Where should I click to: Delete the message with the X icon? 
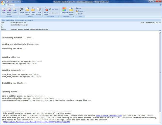(22, 10)
